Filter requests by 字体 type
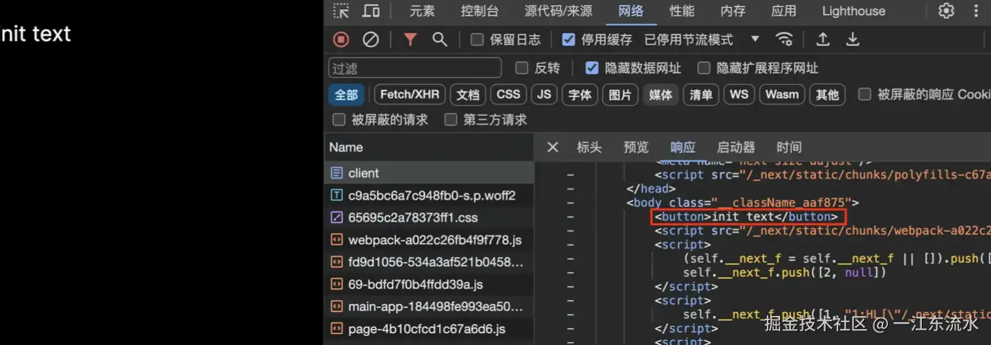Image resolution: width=991 pixels, height=345 pixels. click(580, 95)
